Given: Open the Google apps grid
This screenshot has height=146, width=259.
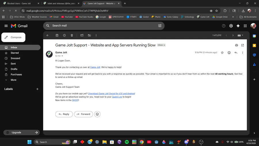Looking at the screenshot, I should (x=245, y=26).
